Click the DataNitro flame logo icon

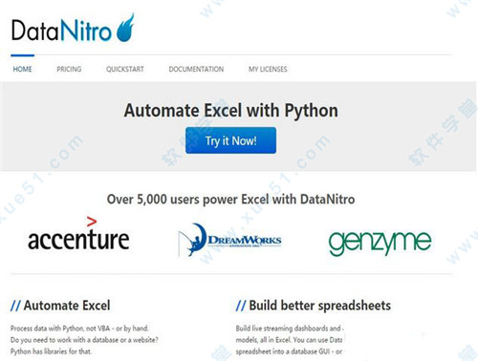click(125, 28)
